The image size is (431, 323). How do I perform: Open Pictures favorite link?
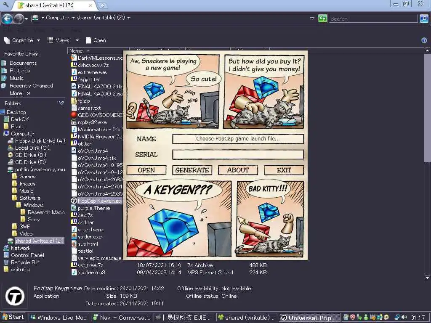coord(20,71)
